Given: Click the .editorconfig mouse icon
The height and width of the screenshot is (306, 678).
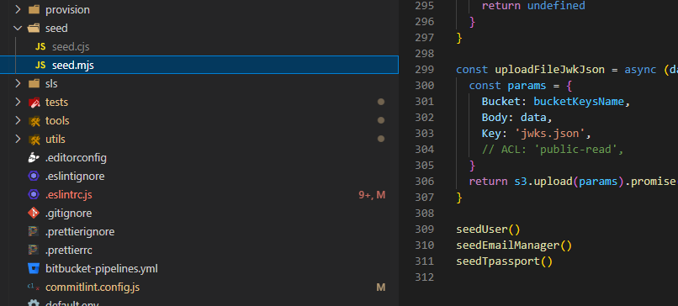Looking at the screenshot, I should (x=34, y=158).
